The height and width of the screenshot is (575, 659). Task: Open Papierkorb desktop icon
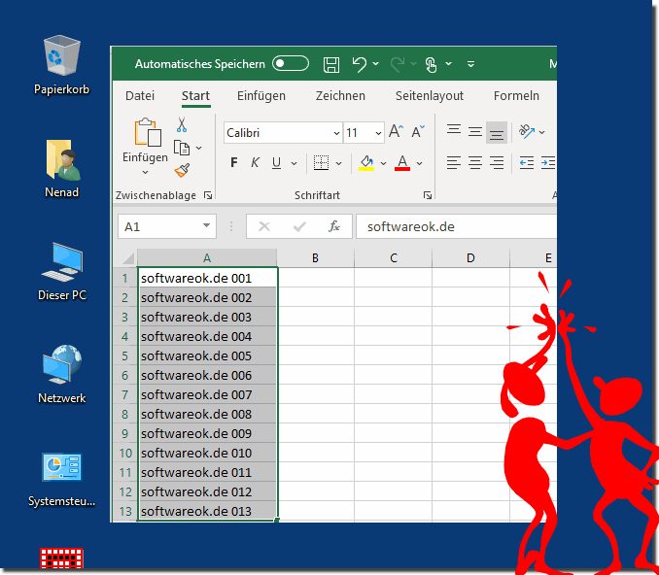(x=62, y=65)
